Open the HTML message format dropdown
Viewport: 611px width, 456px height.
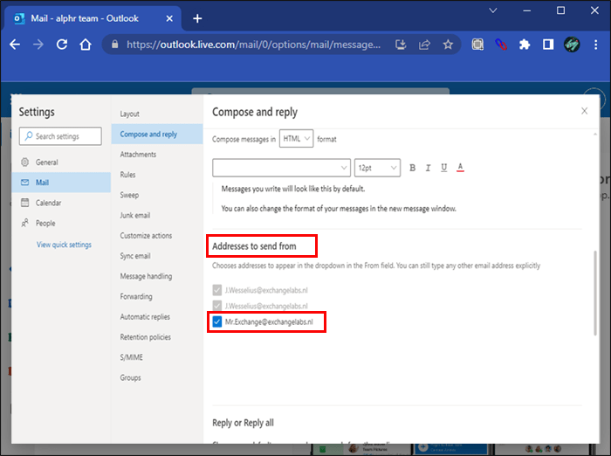296,139
